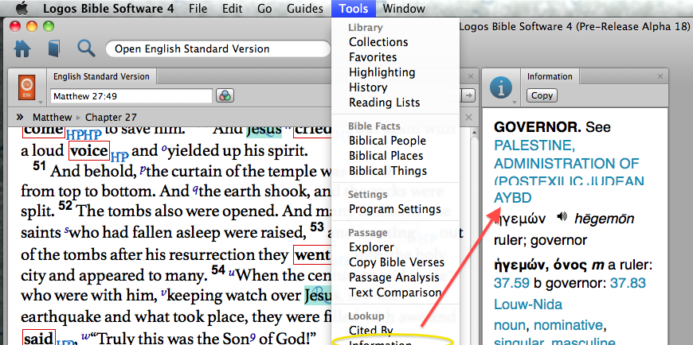Click footnote marker s before who had fallen
The width and height of the screenshot is (693, 345).
(x=66, y=230)
